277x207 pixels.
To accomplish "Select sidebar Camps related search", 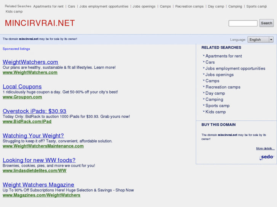I will [x=212, y=81].
